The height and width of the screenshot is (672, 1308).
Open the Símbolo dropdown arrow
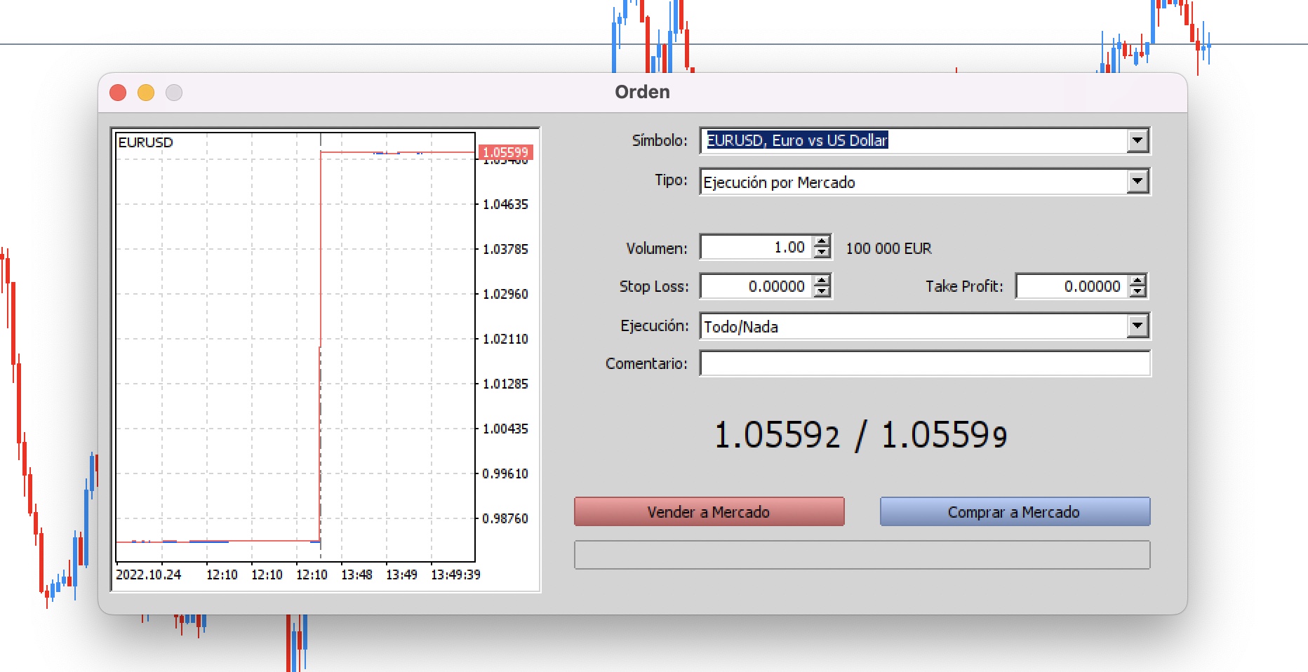(x=1137, y=141)
